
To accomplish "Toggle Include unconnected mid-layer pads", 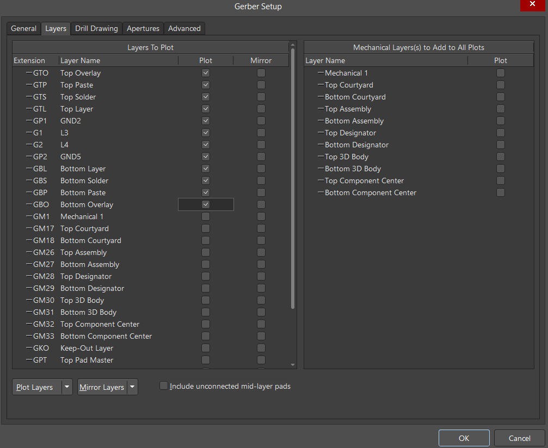I will coord(164,385).
